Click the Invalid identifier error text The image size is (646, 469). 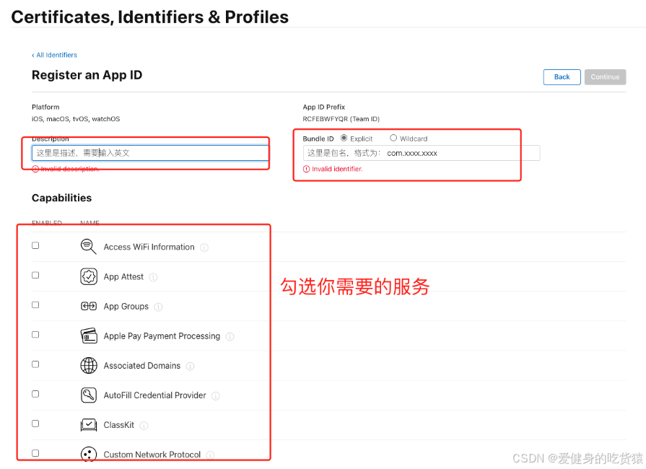tap(337, 169)
